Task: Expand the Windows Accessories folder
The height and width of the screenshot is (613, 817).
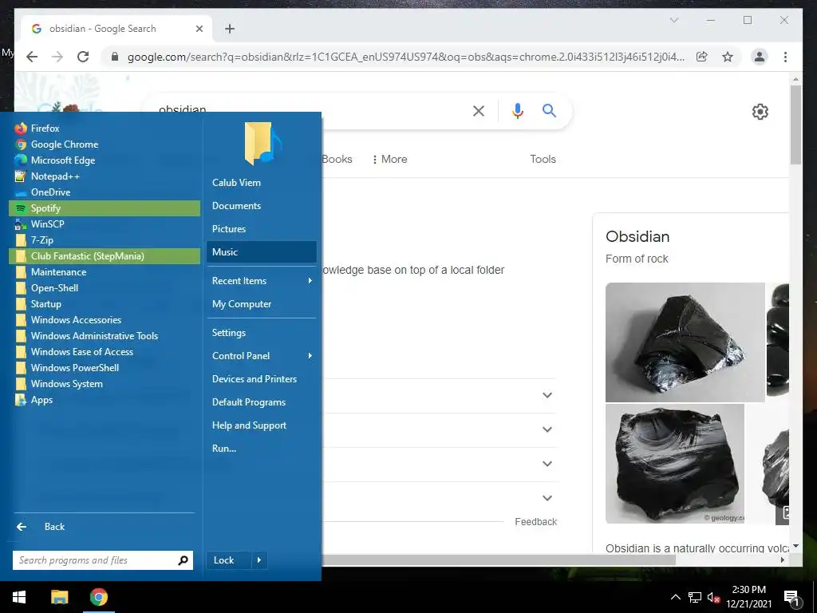Action: [x=105, y=320]
